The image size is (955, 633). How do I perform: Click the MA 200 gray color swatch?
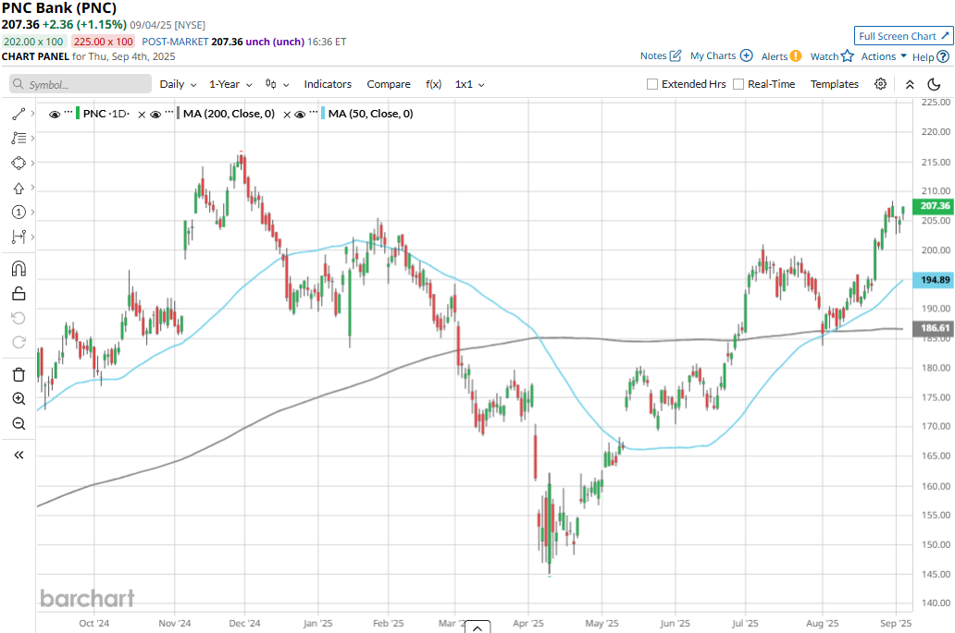pos(178,113)
